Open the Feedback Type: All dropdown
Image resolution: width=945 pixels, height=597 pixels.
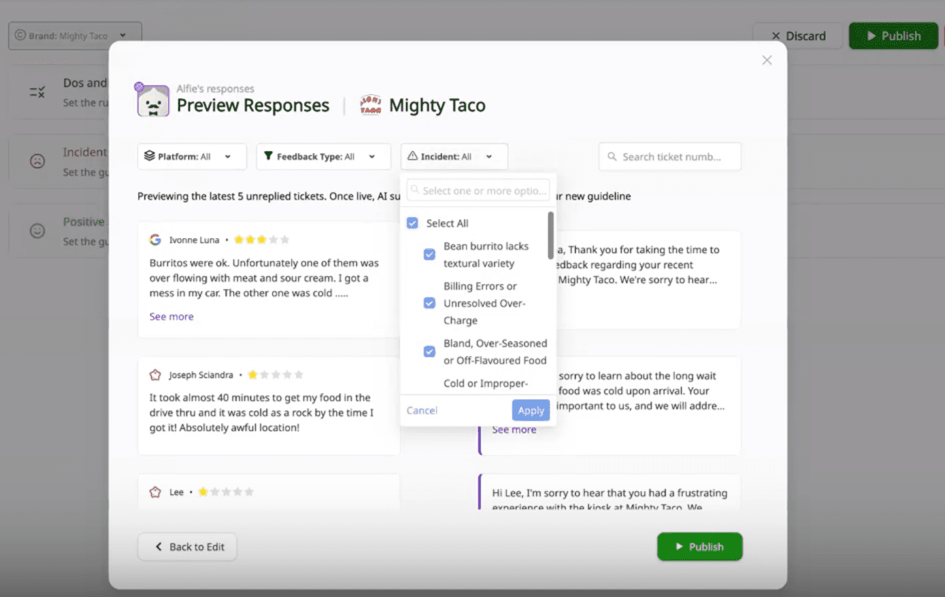pos(323,156)
